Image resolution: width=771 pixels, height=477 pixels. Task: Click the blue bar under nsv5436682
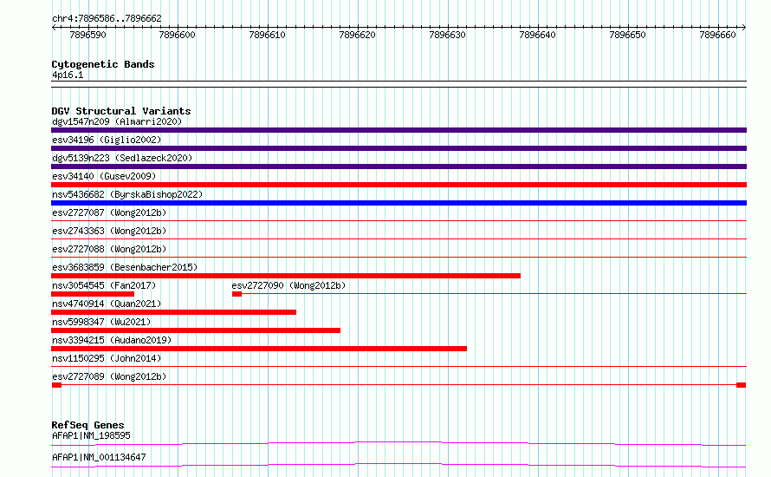coord(398,203)
